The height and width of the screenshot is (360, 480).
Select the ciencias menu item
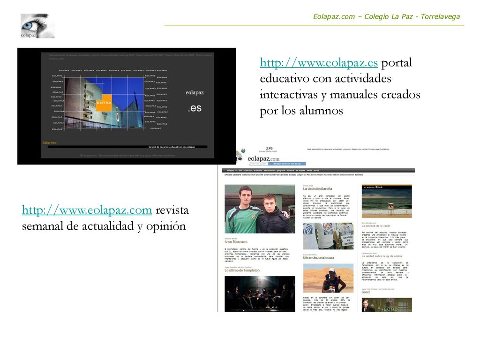point(248,171)
